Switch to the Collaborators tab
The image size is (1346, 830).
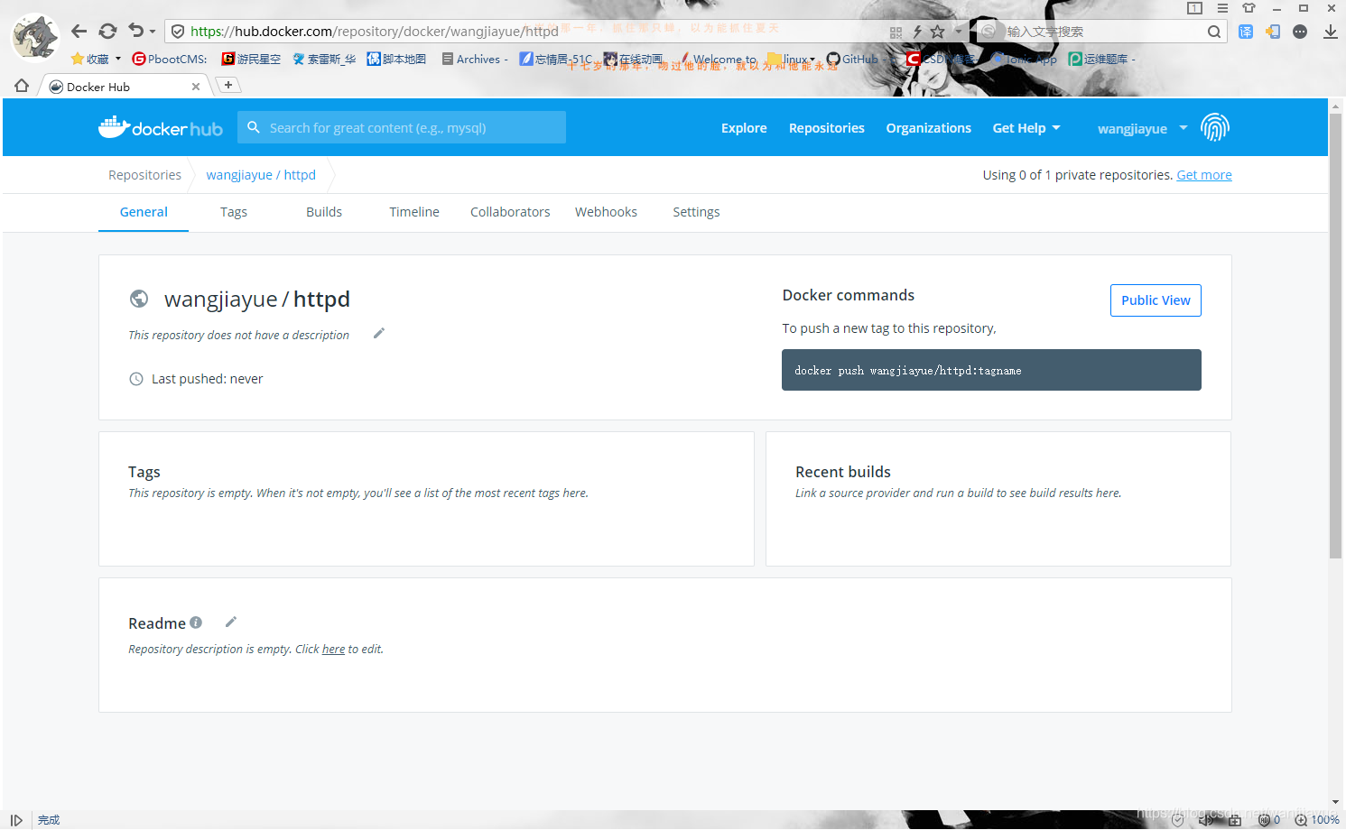(x=510, y=212)
